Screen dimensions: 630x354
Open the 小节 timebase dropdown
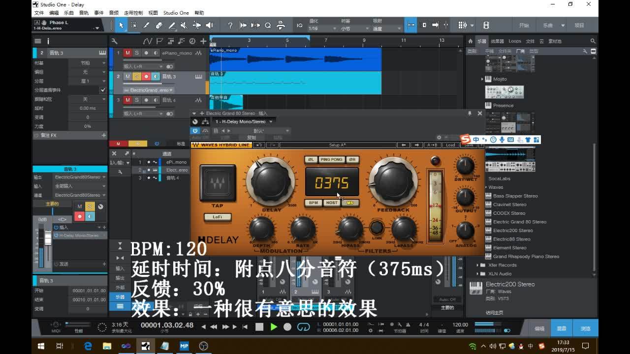(354, 29)
